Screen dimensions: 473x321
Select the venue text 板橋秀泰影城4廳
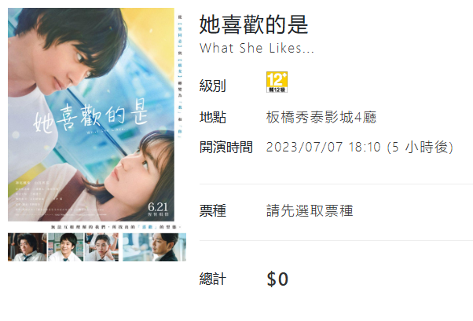[321, 117]
